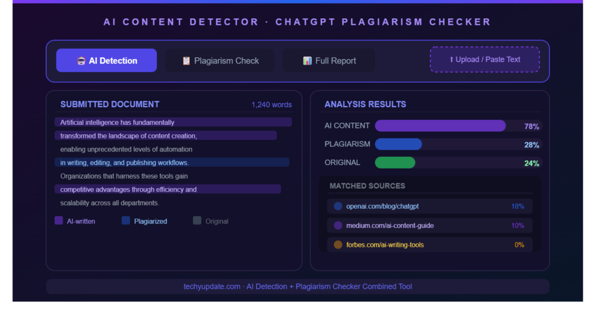Click the Plagiarized legend label
Image resolution: width=604 pixels, height=310 pixels.
pos(150,222)
